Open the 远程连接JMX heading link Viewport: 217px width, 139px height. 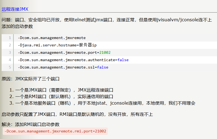pyautogui.click(x=15, y=9)
